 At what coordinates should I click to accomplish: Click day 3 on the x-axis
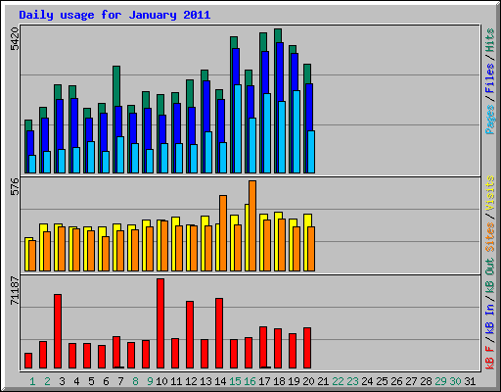tap(63, 381)
